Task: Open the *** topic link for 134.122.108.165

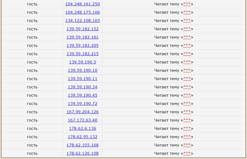Action: pyautogui.click(x=187, y=21)
